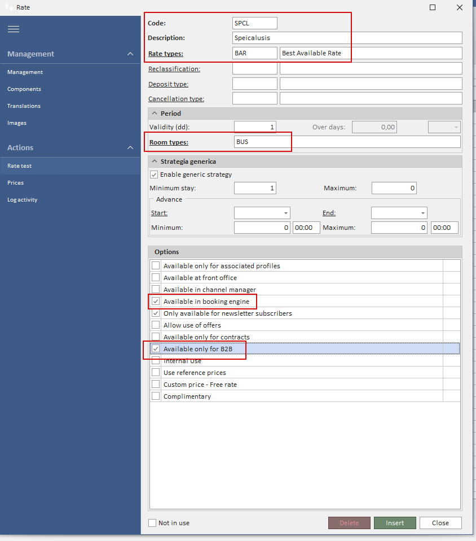Collapse the Actions sidebar section
The height and width of the screenshot is (541, 476).
130,147
